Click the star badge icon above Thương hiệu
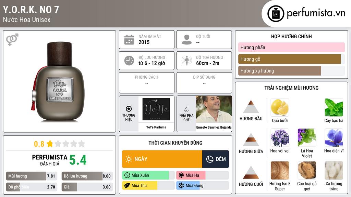 [129, 109]
